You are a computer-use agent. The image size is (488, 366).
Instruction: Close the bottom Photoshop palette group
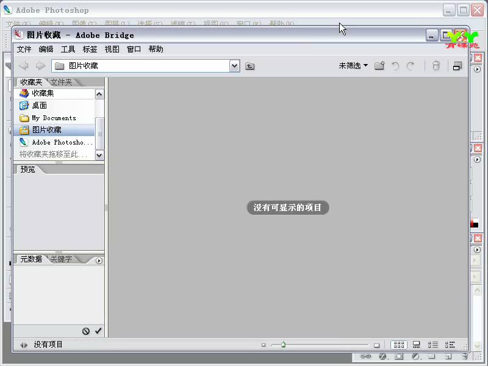coord(478,239)
